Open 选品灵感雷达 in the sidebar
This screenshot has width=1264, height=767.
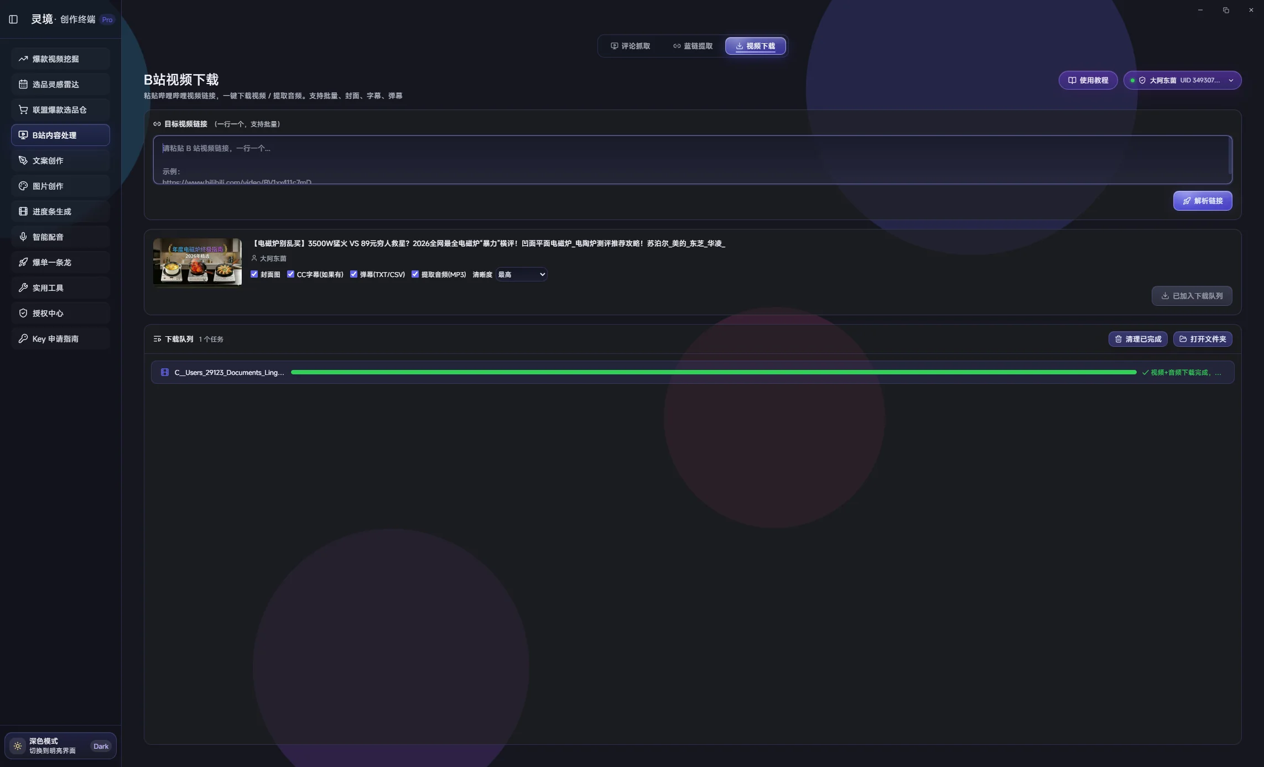[60, 84]
